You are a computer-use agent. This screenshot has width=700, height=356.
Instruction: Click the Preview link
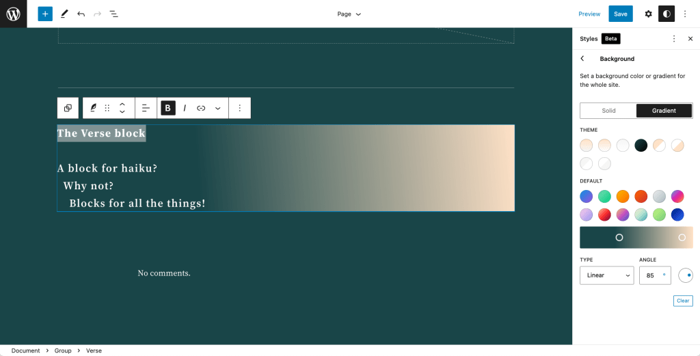[x=589, y=14]
